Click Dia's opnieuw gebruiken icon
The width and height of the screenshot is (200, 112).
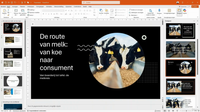(x=23, y=11)
